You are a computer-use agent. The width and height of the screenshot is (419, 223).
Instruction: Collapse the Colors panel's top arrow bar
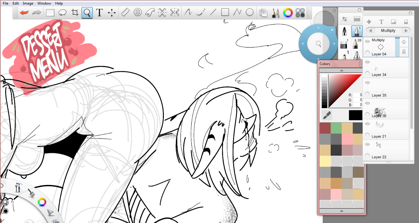click(x=341, y=70)
